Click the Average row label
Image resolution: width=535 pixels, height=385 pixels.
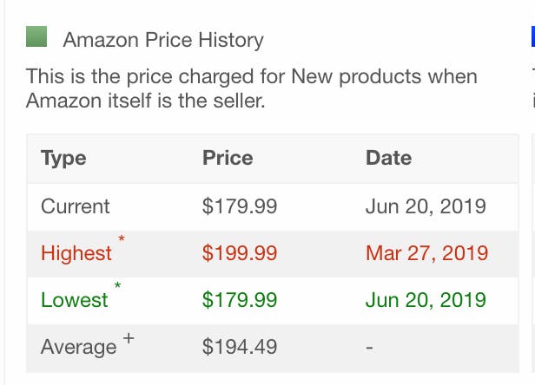point(79,348)
